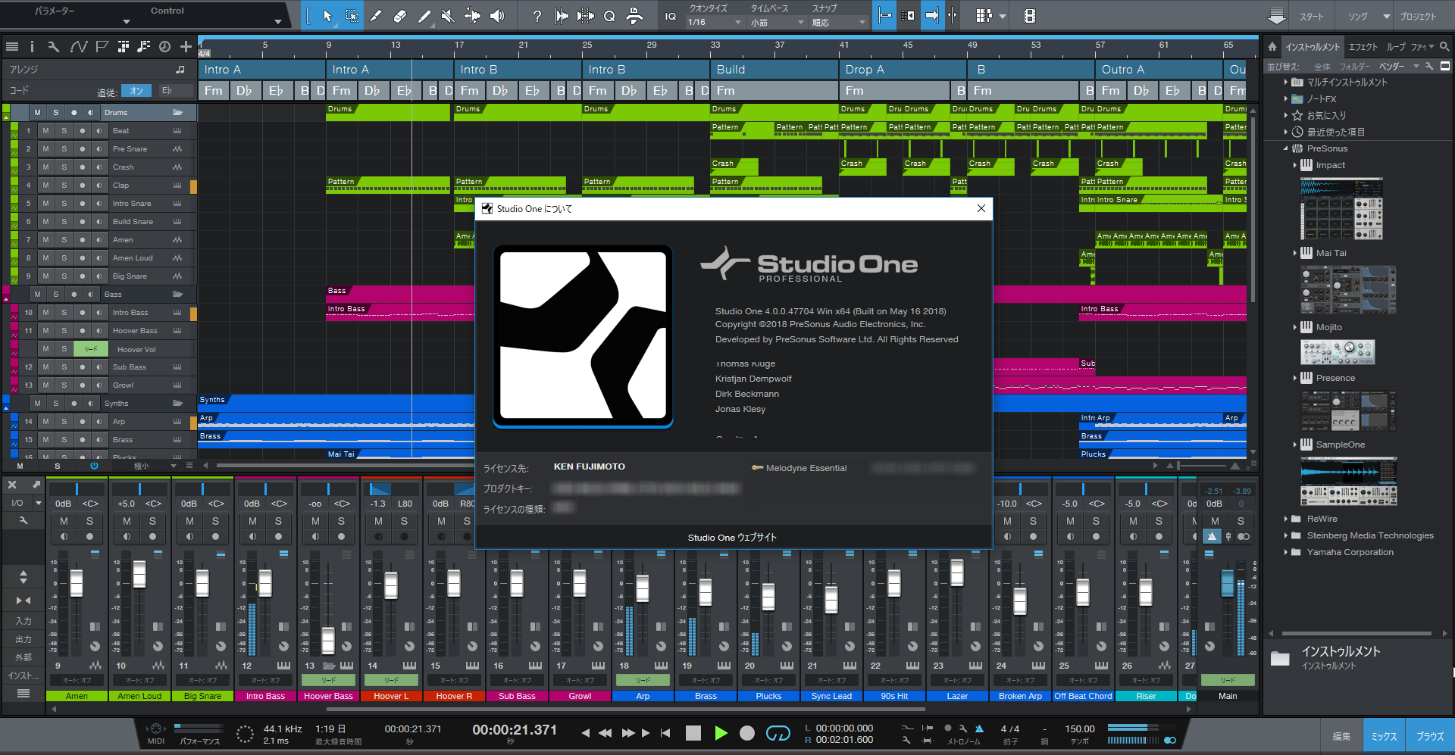Click the browser search magnifier icon
The width and height of the screenshot is (1455, 755).
point(1444,47)
